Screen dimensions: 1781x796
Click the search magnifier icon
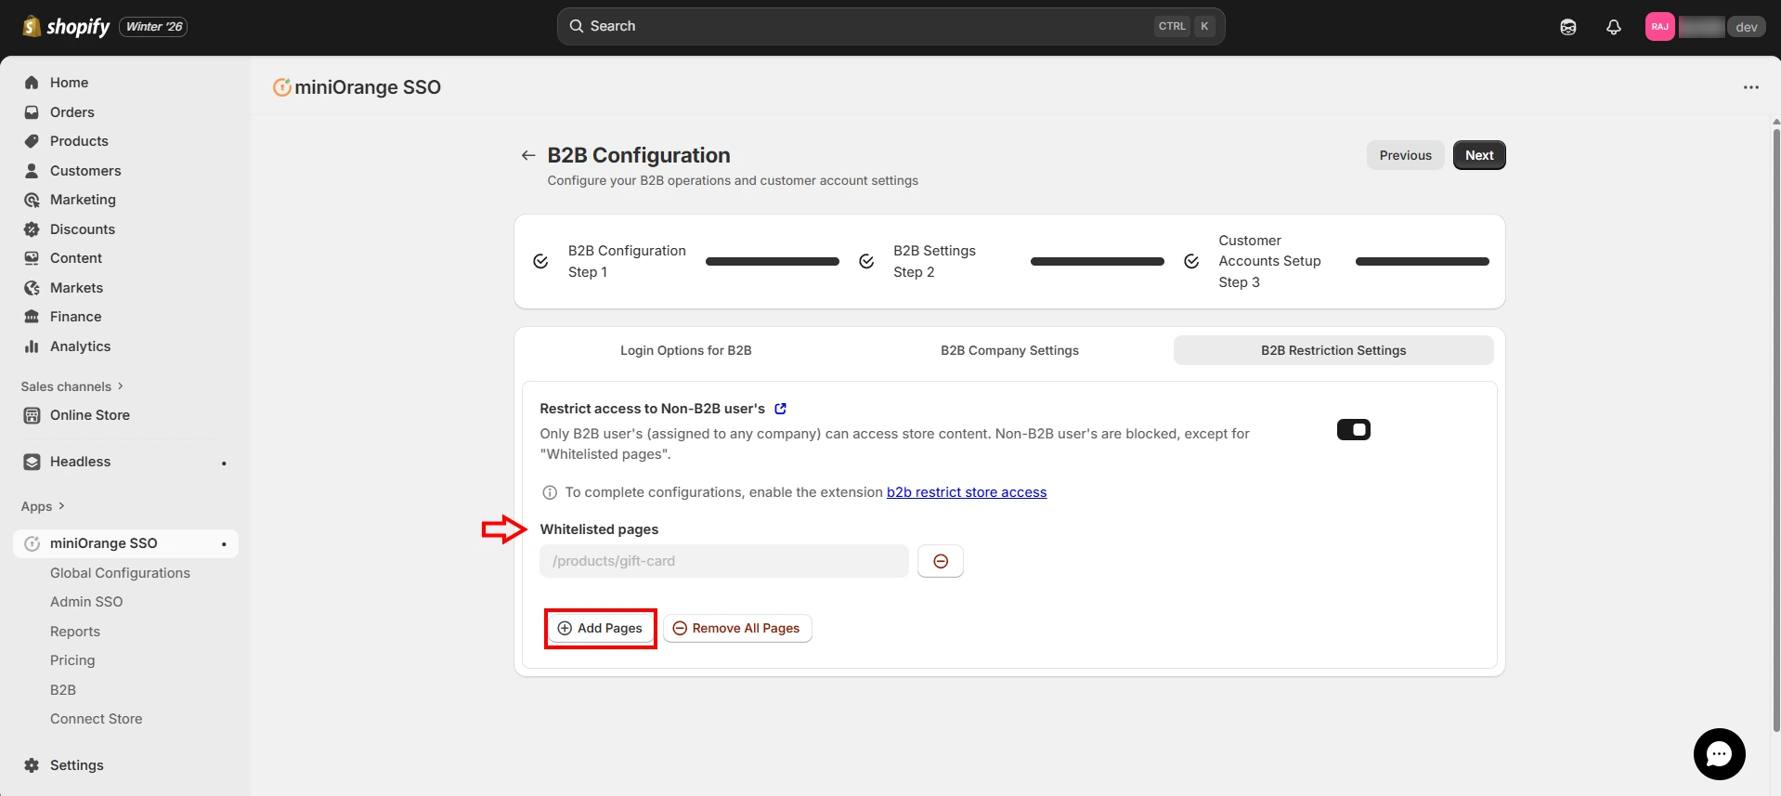(x=577, y=26)
